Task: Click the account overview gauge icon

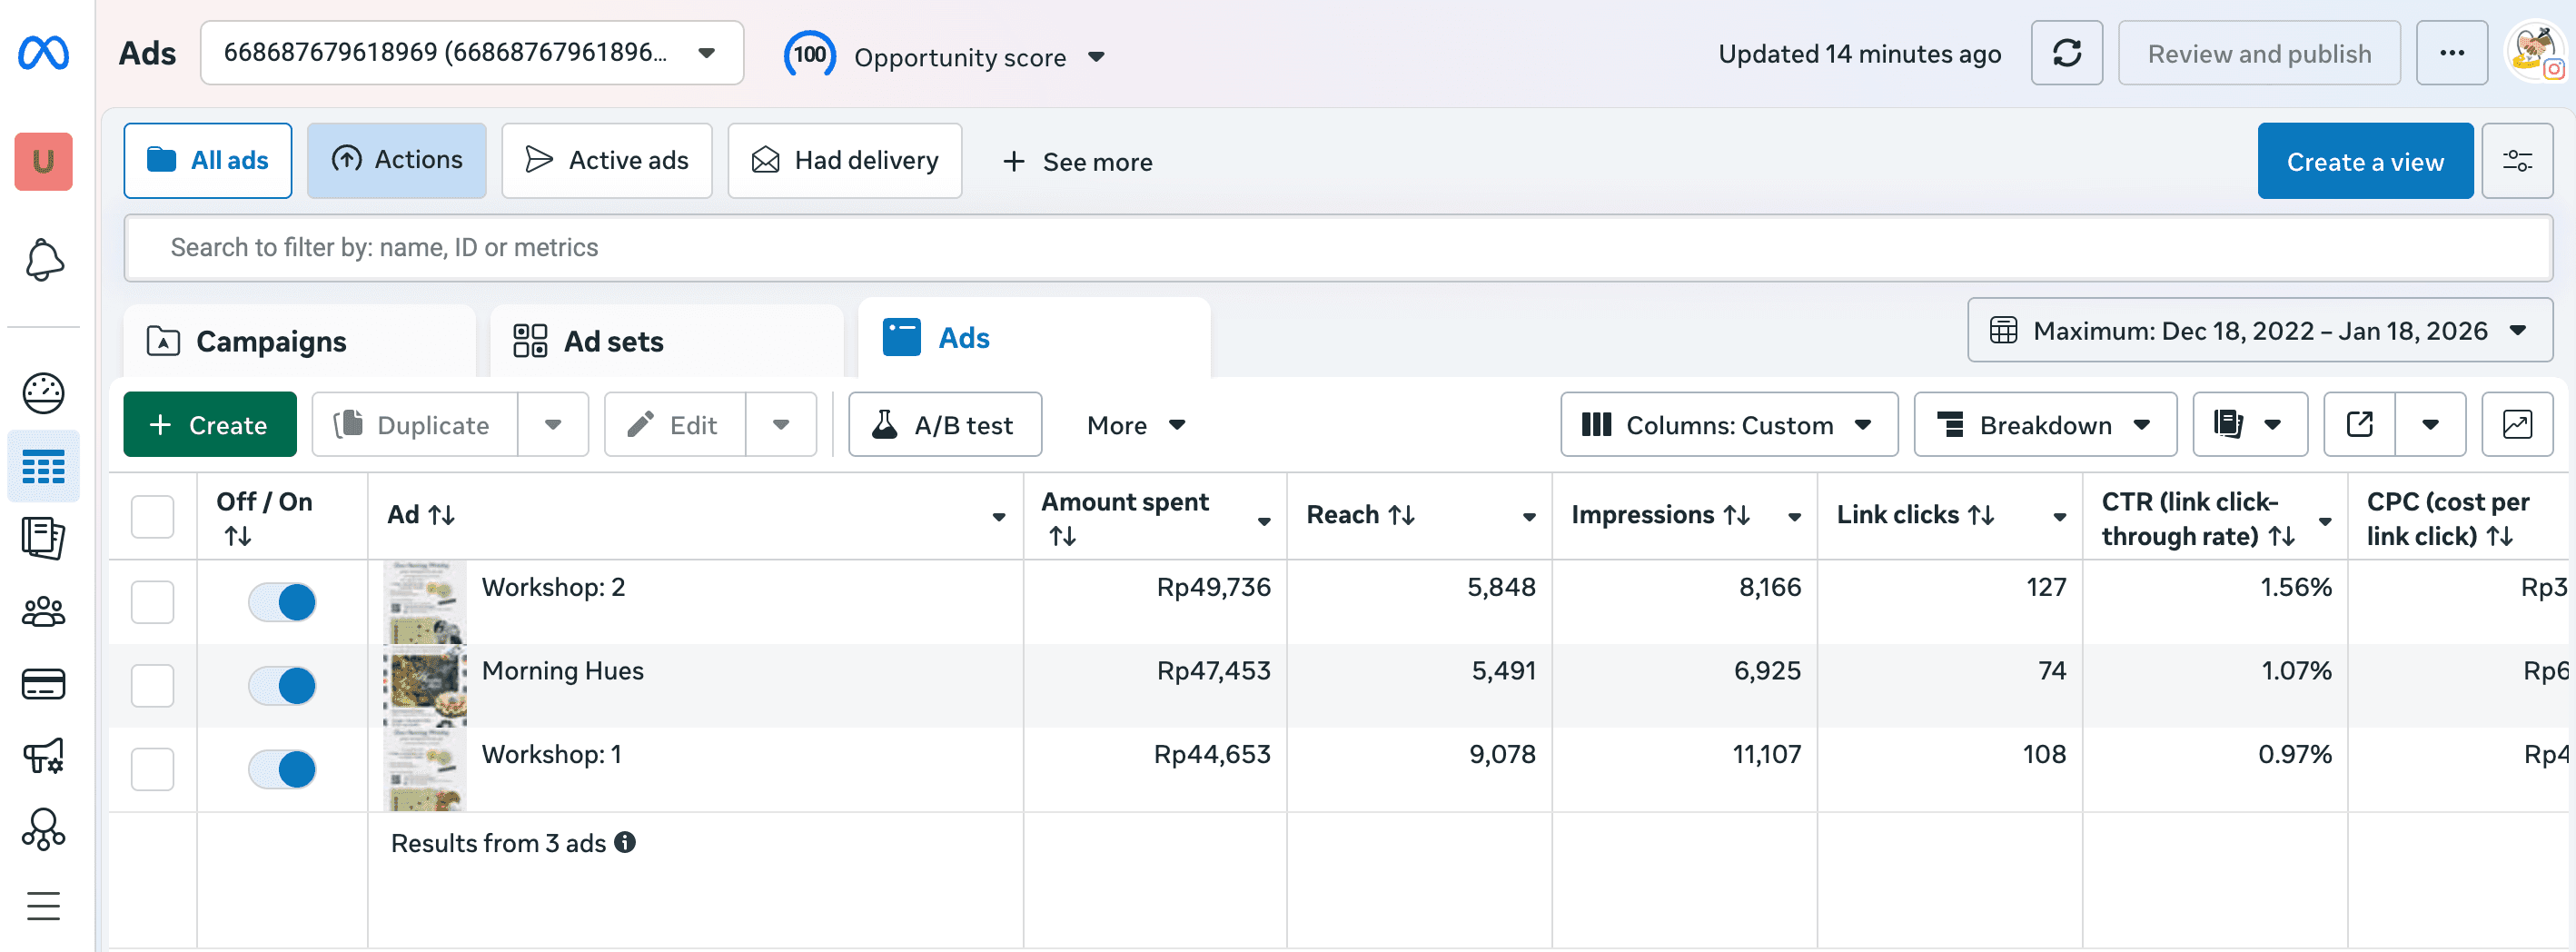Action: 43,393
